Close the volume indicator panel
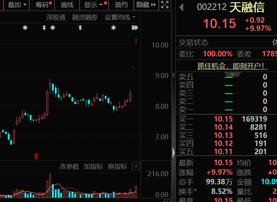This screenshot has width=277, height=202. pyautogui.click(x=136, y=167)
